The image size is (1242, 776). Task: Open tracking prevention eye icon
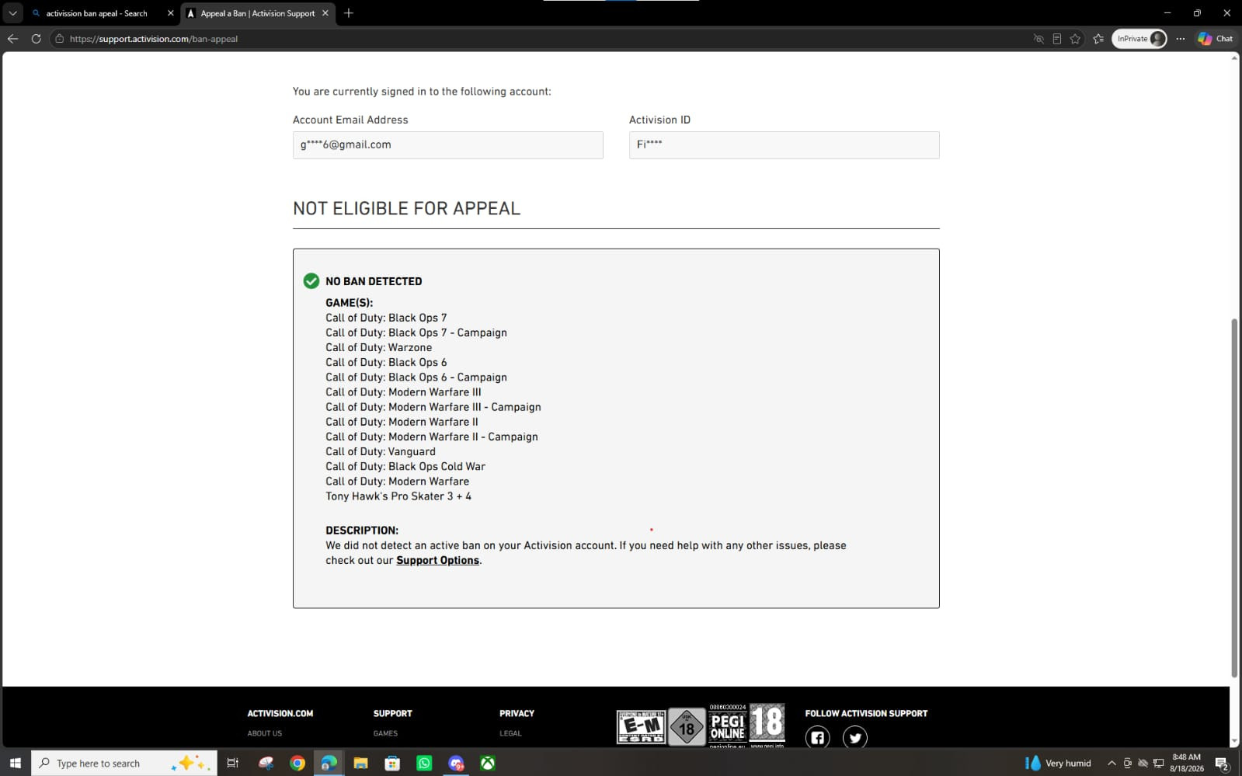pos(1038,39)
